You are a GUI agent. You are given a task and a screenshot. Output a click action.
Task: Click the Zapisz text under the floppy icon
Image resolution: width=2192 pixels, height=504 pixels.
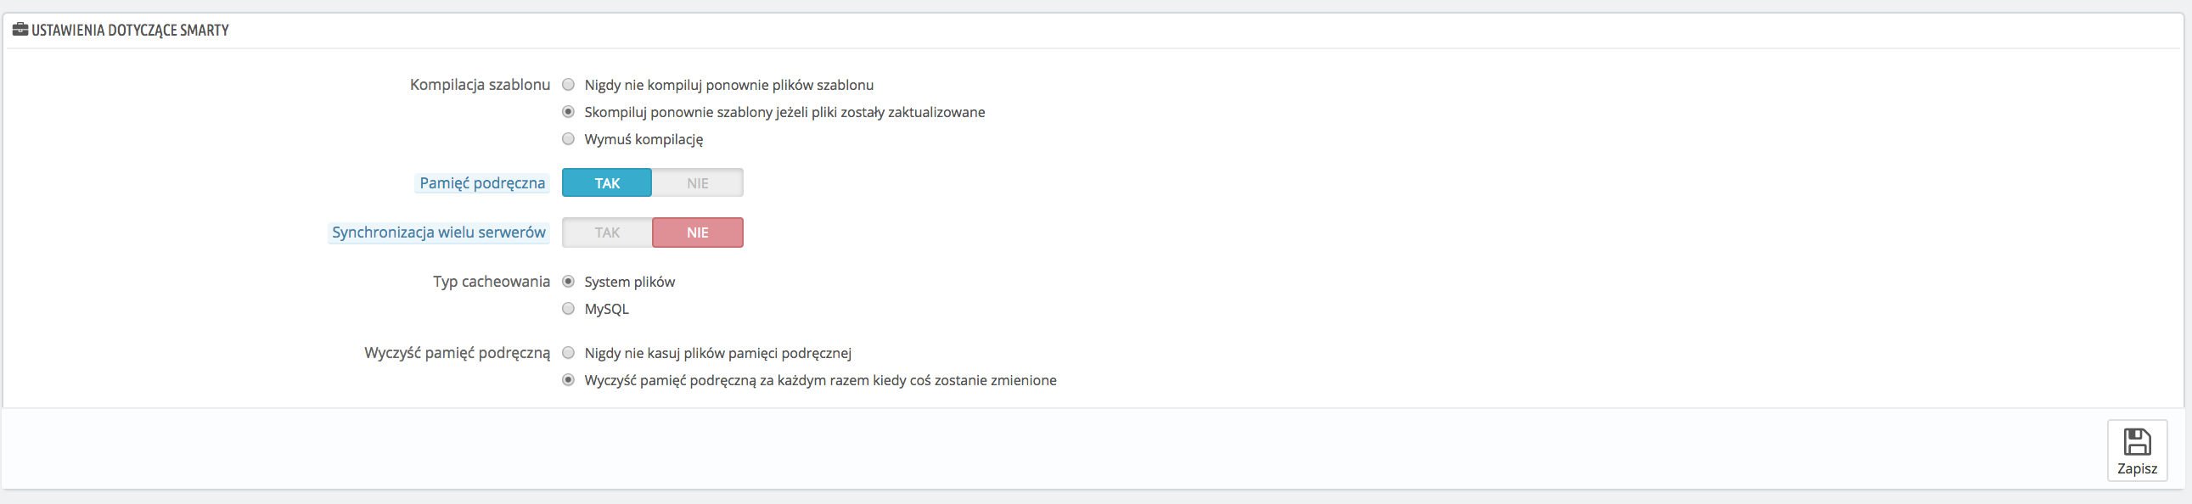[2137, 468]
